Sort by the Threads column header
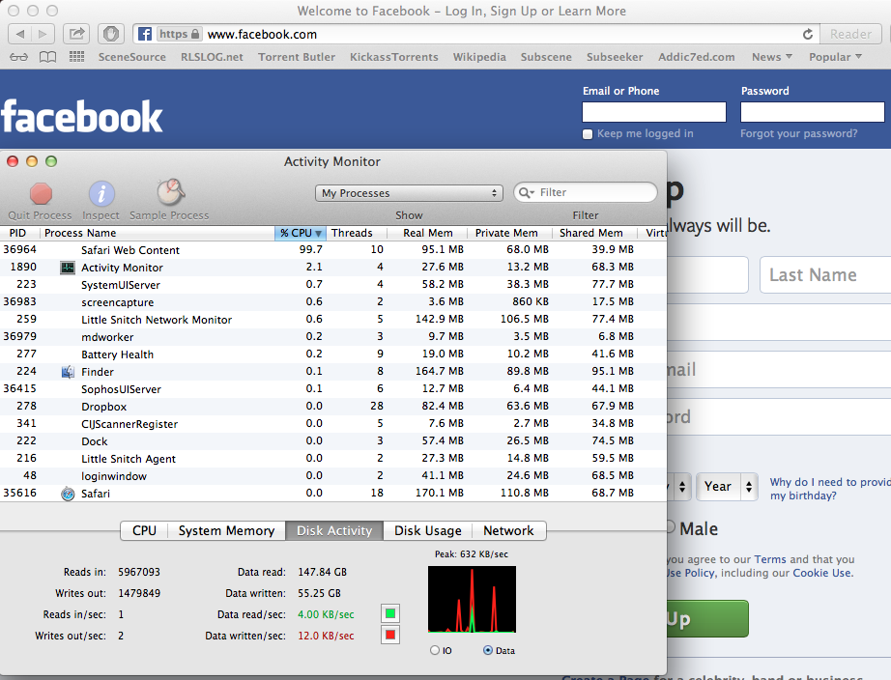The image size is (891, 680). [357, 233]
